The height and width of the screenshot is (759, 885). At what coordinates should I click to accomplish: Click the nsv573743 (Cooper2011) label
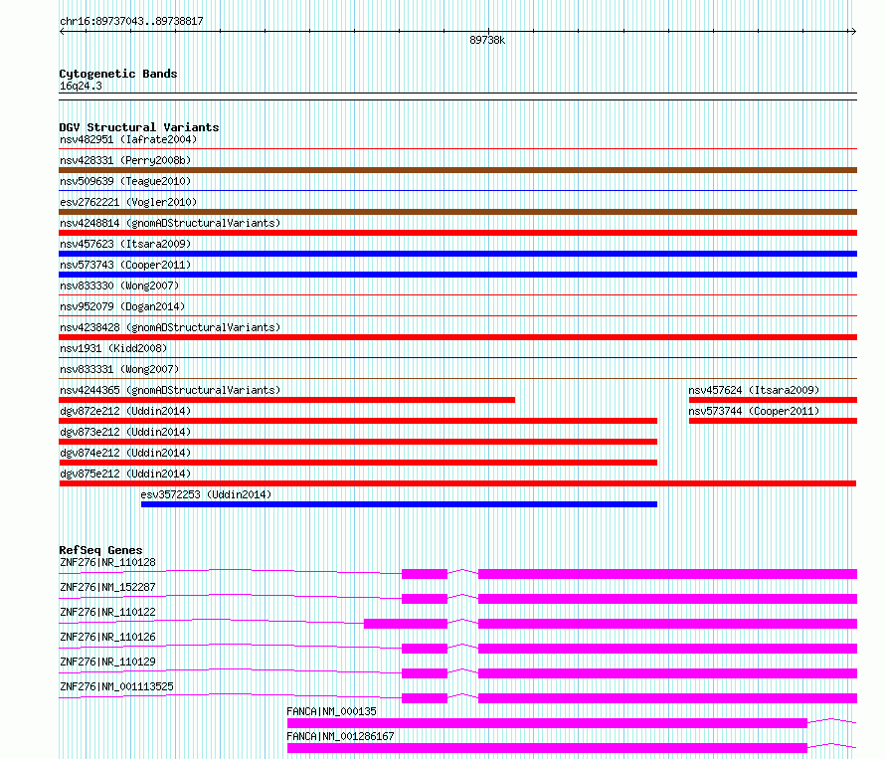pyautogui.click(x=125, y=265)
